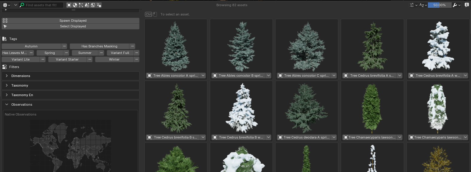Open dropdown arrow for Cedrus brevifolia B w...

coord(268,137)
